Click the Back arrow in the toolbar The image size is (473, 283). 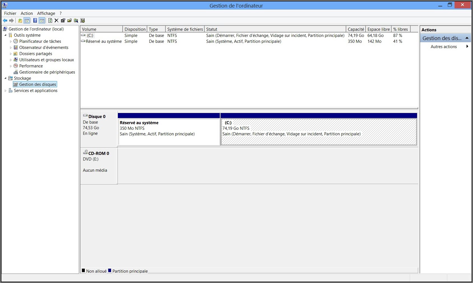click(5, 20)
